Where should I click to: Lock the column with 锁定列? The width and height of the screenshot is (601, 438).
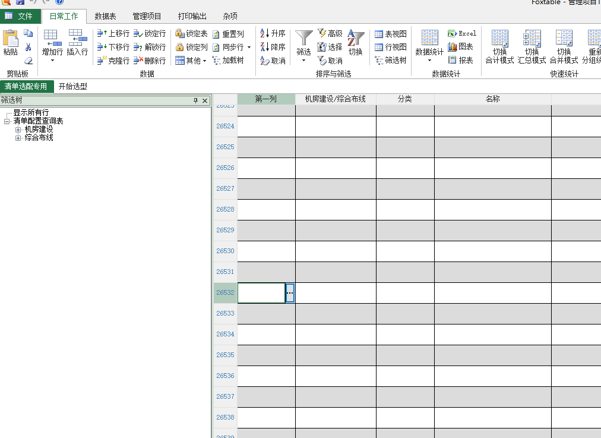click(191, 47)
